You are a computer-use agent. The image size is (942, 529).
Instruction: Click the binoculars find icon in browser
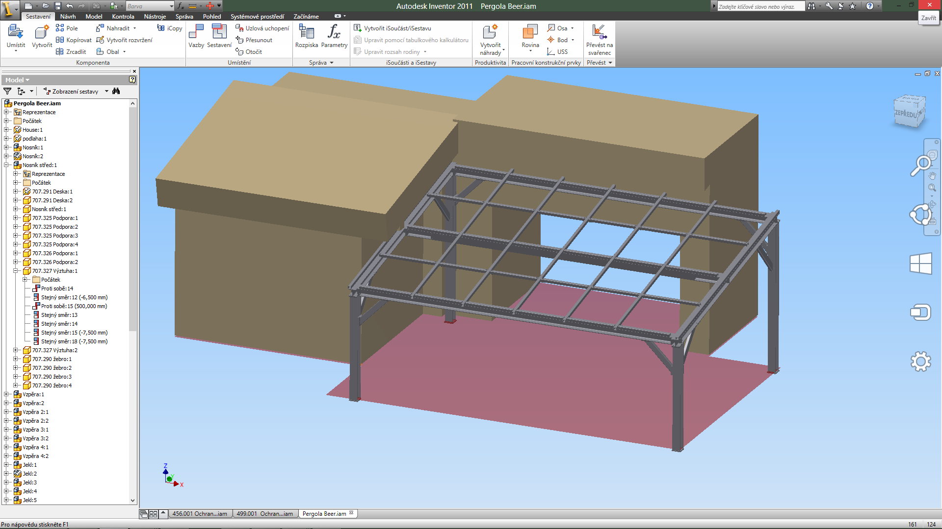pos(116,91)
